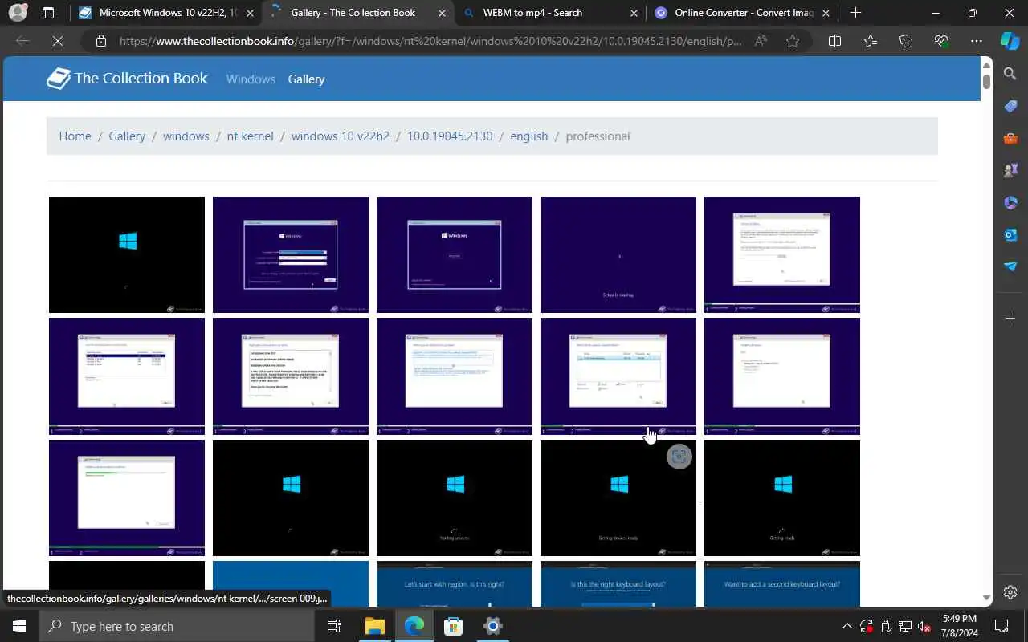This screenshot has width=1028, height=642.
Task: Click the taskbar search box
Action: [x=177, y=626]
